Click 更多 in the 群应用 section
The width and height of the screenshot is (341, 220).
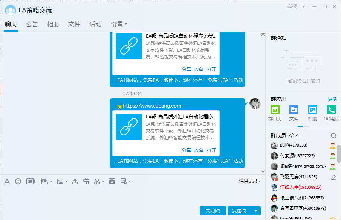pos(332,99)
